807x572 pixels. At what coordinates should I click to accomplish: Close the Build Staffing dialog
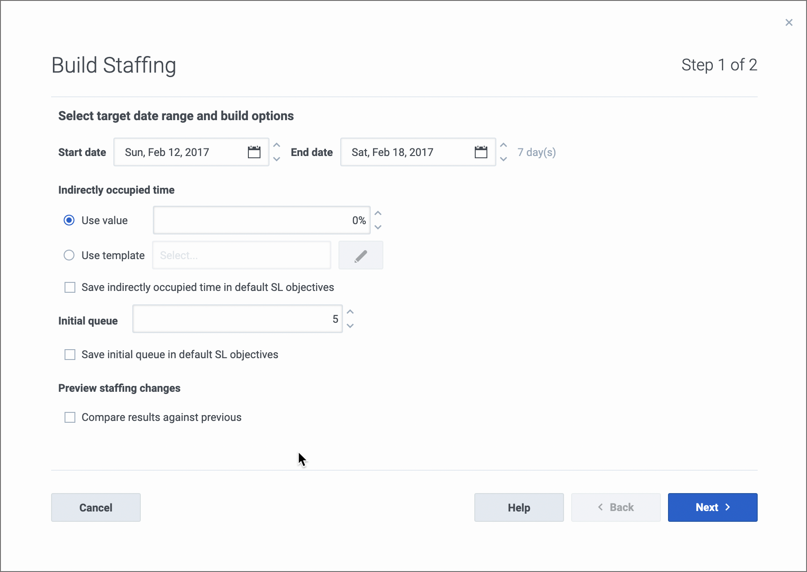coord(789,22)
